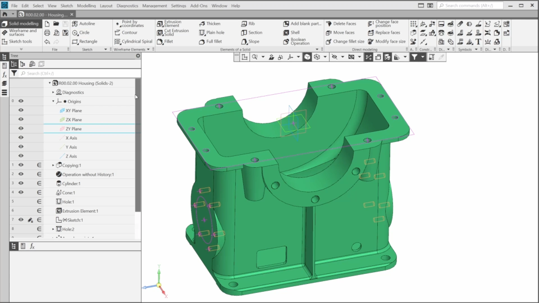Viewport: 539px width, 303px height.
Task: Expand the Diagnostics tree node
Action: tap(53, 93)
